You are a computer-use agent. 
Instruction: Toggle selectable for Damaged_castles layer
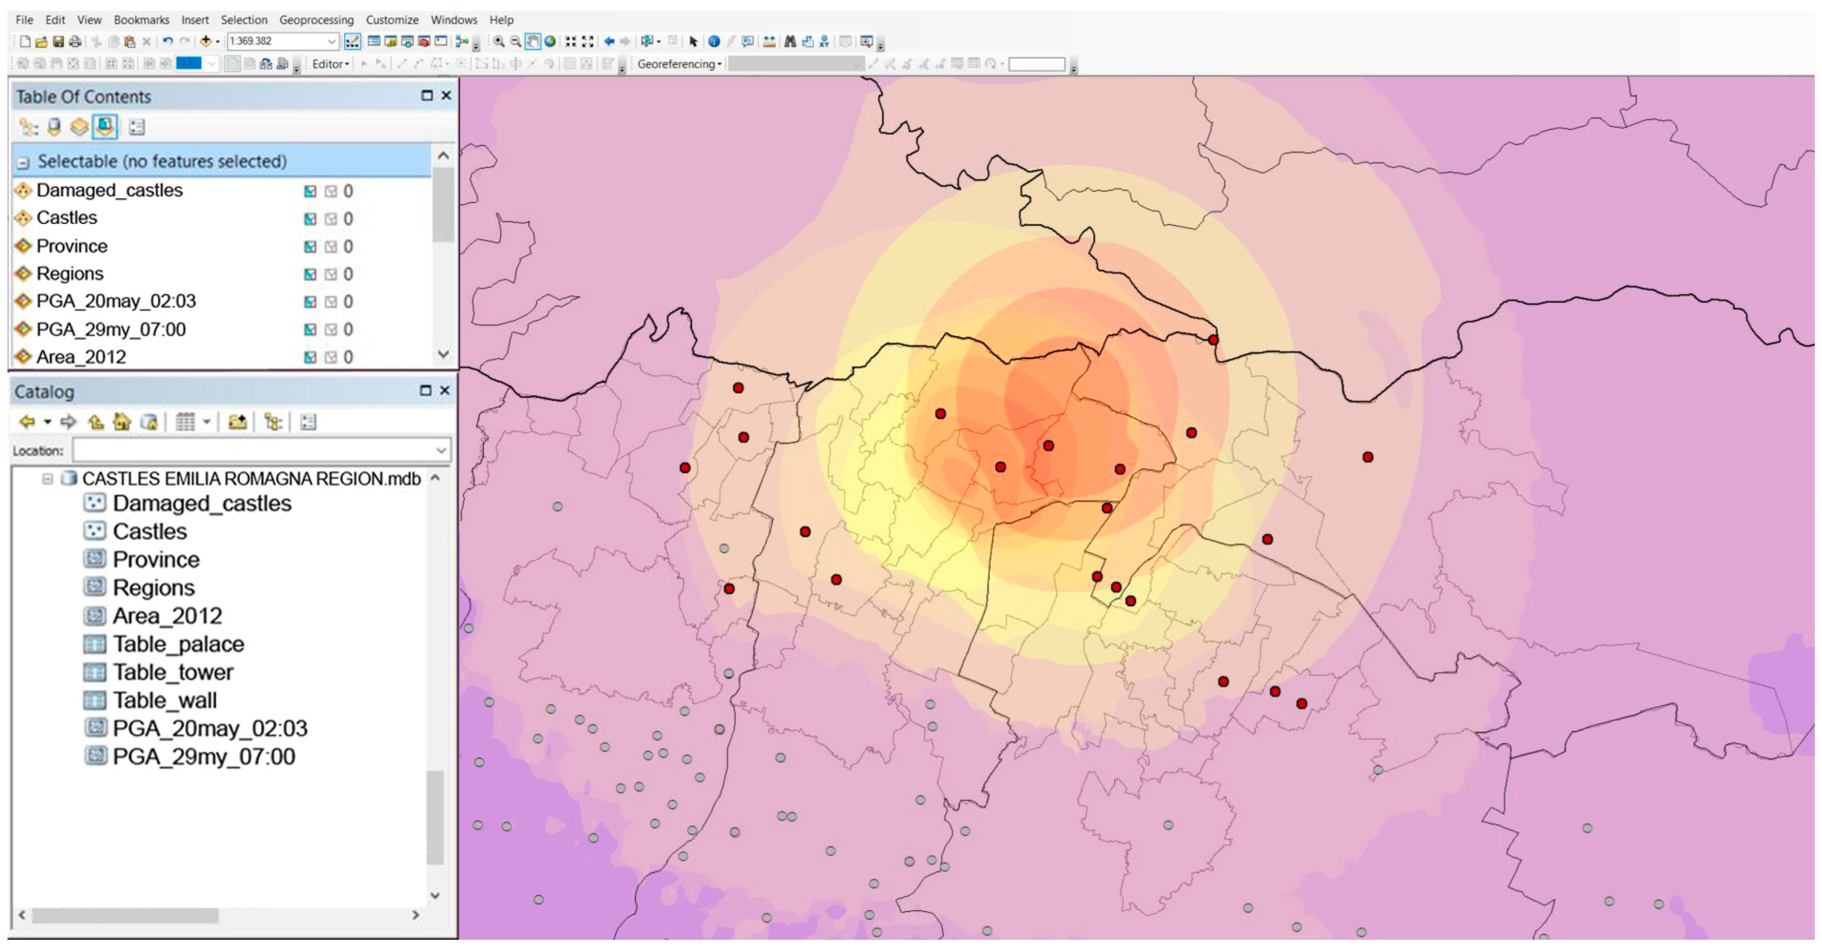coord(310,191)
